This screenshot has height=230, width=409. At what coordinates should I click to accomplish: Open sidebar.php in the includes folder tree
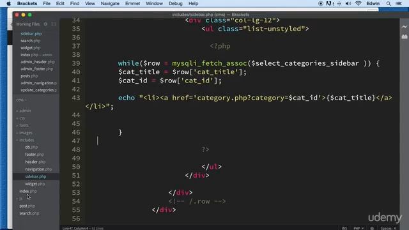[x=36, y=176]
